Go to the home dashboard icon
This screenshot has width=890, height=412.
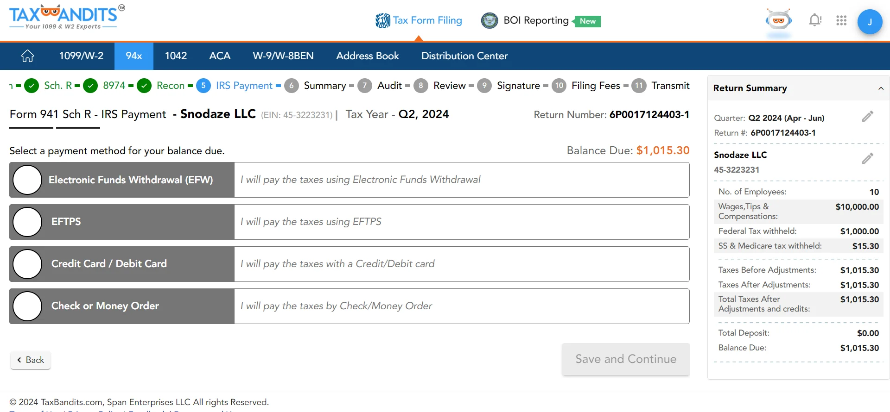tap(27, 56)
